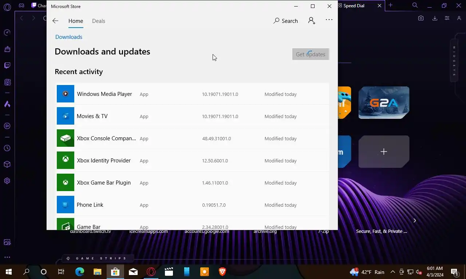Open Task View on taskbar
466x279 pixels.
click(61, 272)
